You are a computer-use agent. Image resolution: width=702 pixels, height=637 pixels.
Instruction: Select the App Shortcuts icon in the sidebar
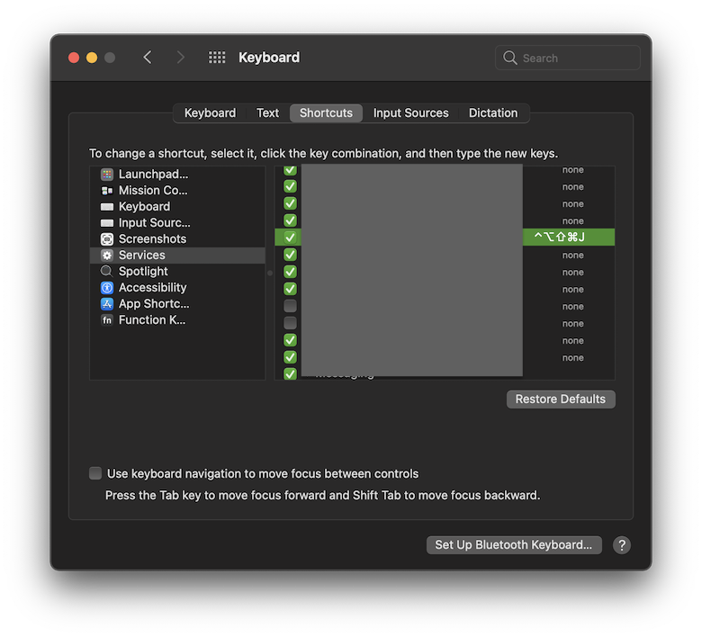pyautogui.click(x=106, y=304)
